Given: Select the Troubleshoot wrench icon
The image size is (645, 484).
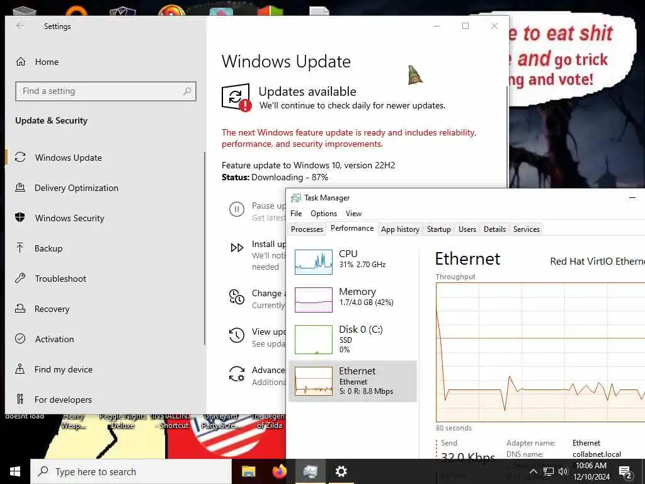Looking at the screenshot, I should (x=20, y=278).
